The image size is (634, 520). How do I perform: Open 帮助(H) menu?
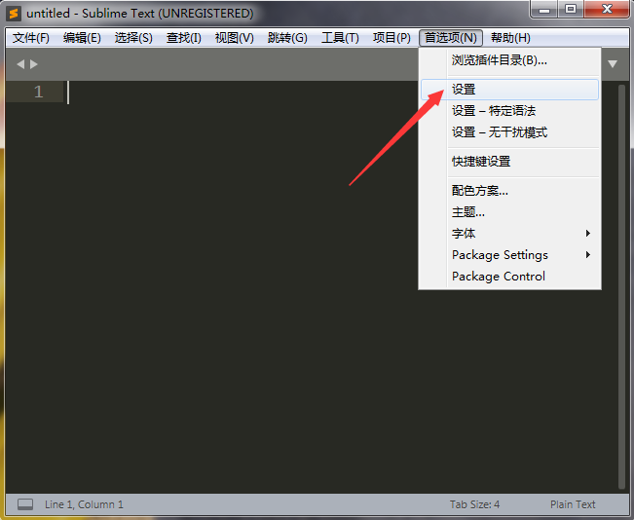[510, 38]
